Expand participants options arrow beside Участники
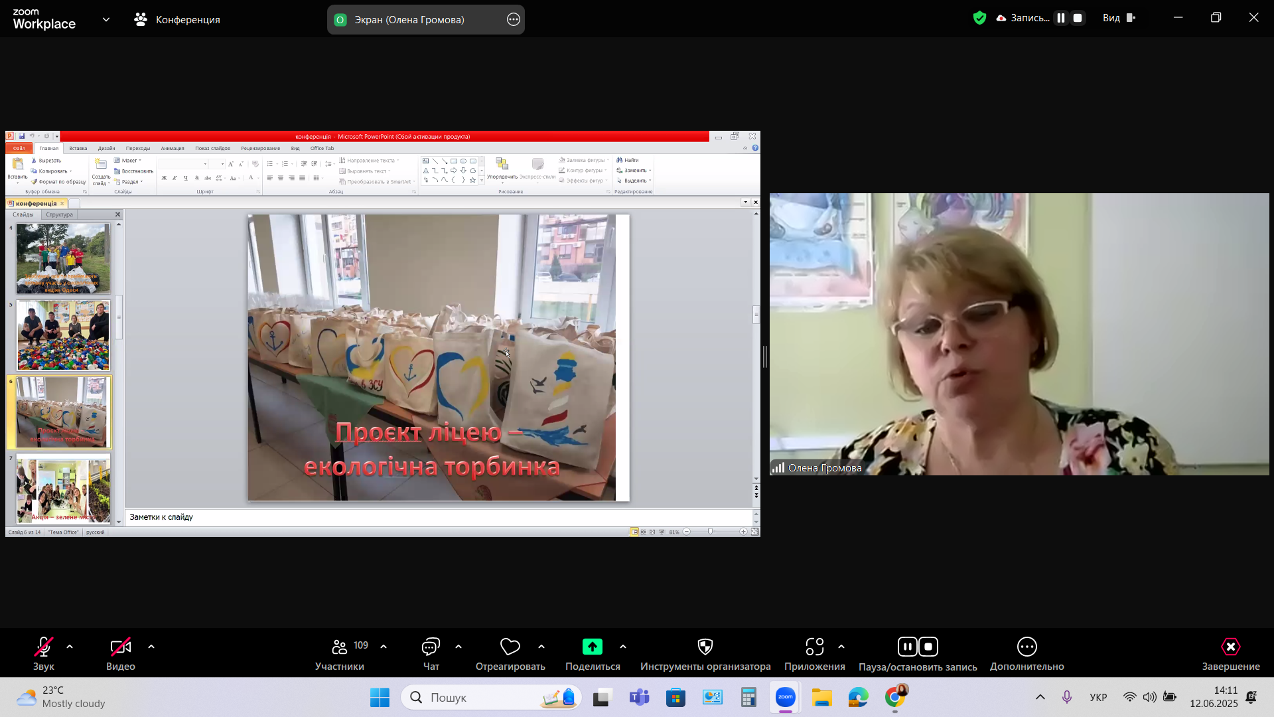This screenshot has height=717, width=1274. (384, 647)
